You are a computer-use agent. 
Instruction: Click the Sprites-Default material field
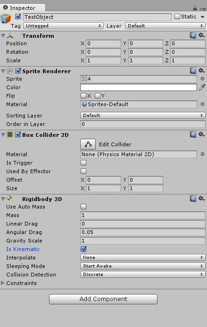point(139,104)
